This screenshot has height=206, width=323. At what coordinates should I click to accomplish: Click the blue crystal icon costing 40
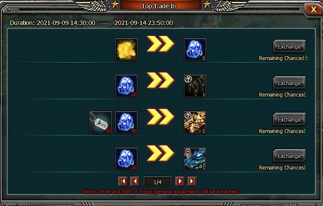126,123
